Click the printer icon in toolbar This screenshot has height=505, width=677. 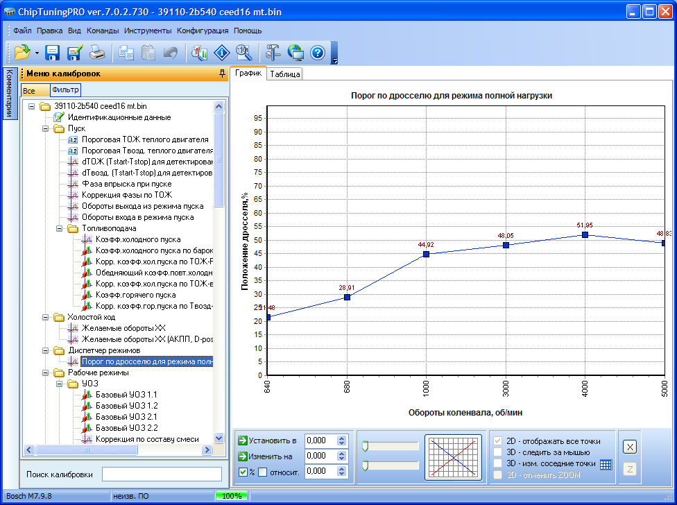click(x=97, y=52)
